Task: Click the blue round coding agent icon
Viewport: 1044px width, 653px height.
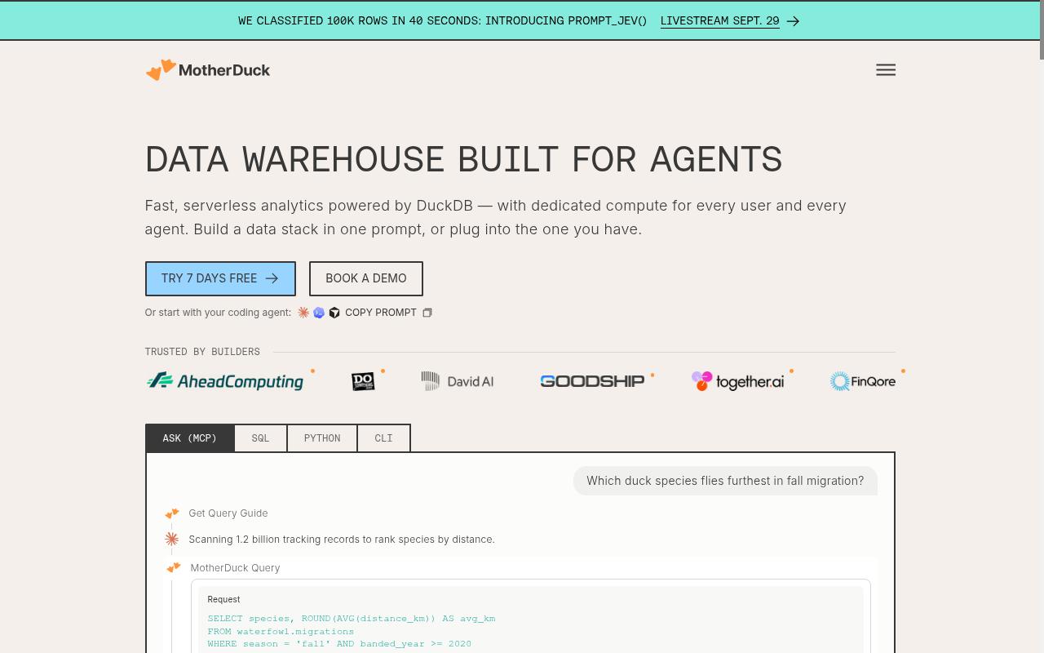Action: coord(319,313)
